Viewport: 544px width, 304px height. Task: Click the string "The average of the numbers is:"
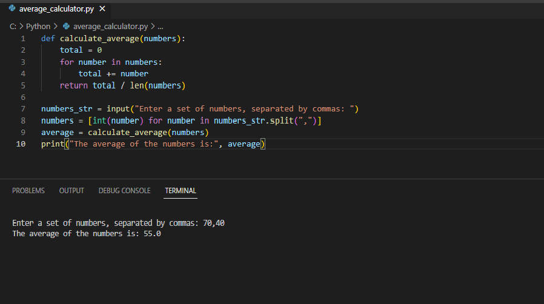click(144, 144)
